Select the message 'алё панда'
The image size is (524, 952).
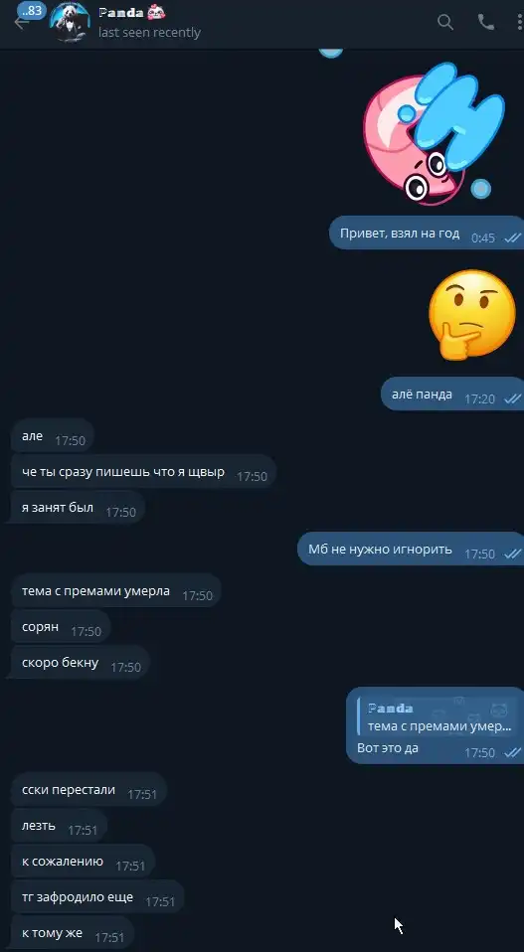[x=453, y=395]
